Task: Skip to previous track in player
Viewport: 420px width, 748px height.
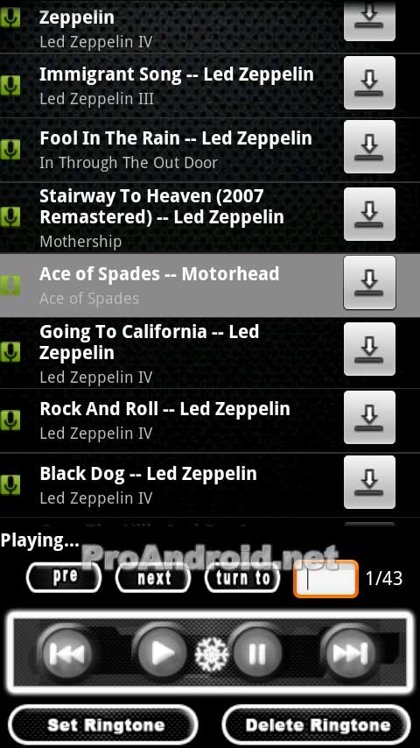Action: 66,653
